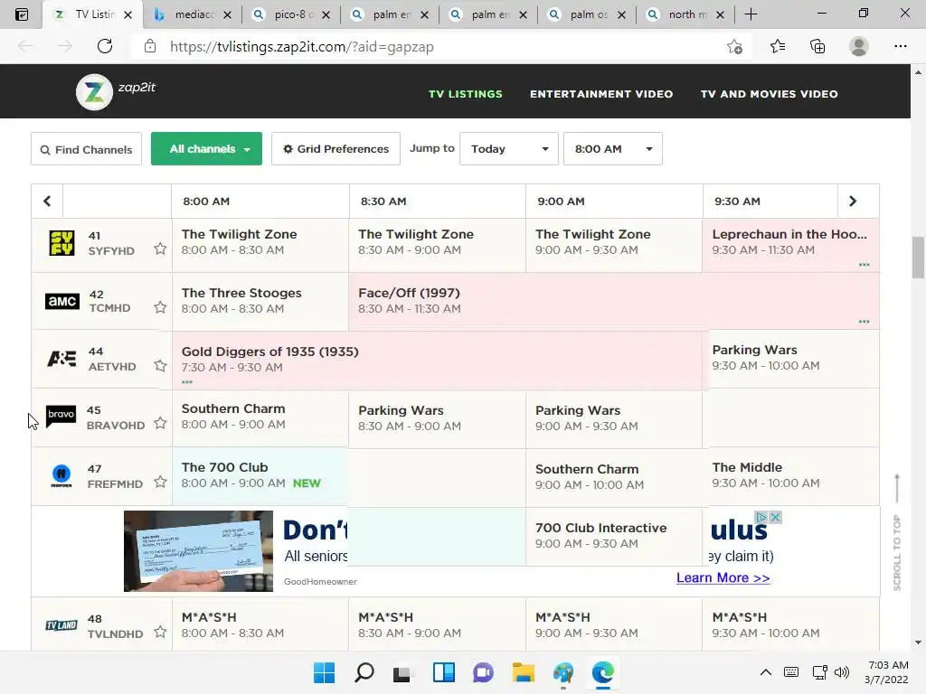The image size is (926, 694).
Task: Show hidden tray icons chevron
Action: (x=765, y=672)
